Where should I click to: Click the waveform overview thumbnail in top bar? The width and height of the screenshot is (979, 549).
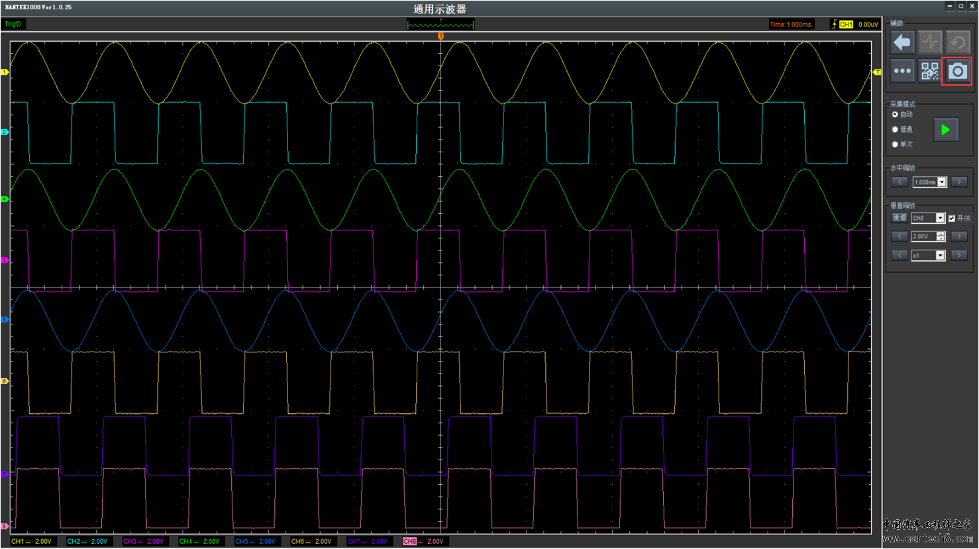click(440, 25)
